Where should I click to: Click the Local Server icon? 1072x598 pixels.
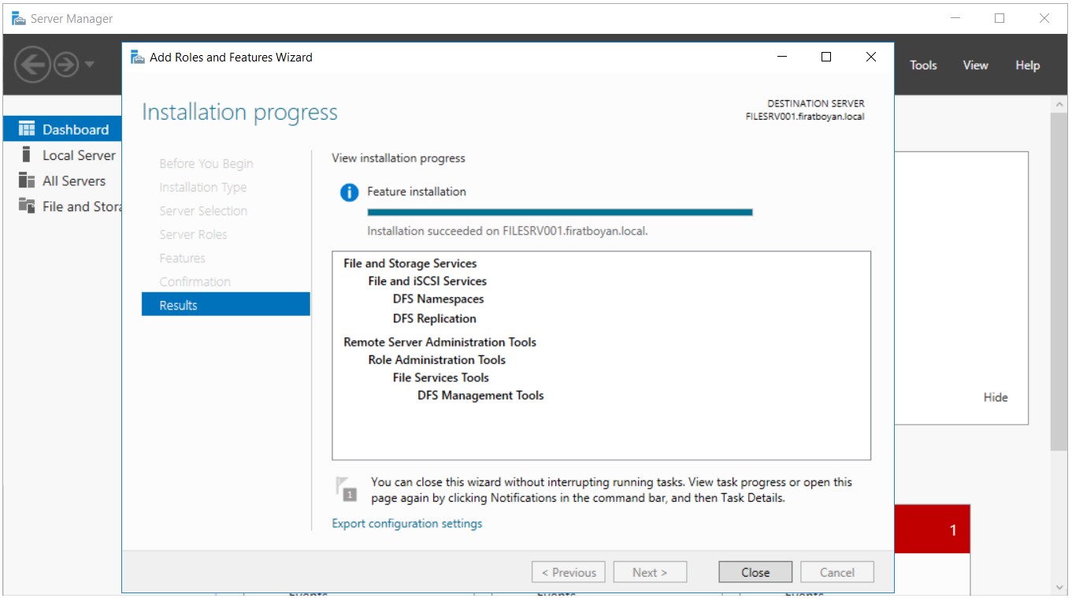tap(27, 155)
